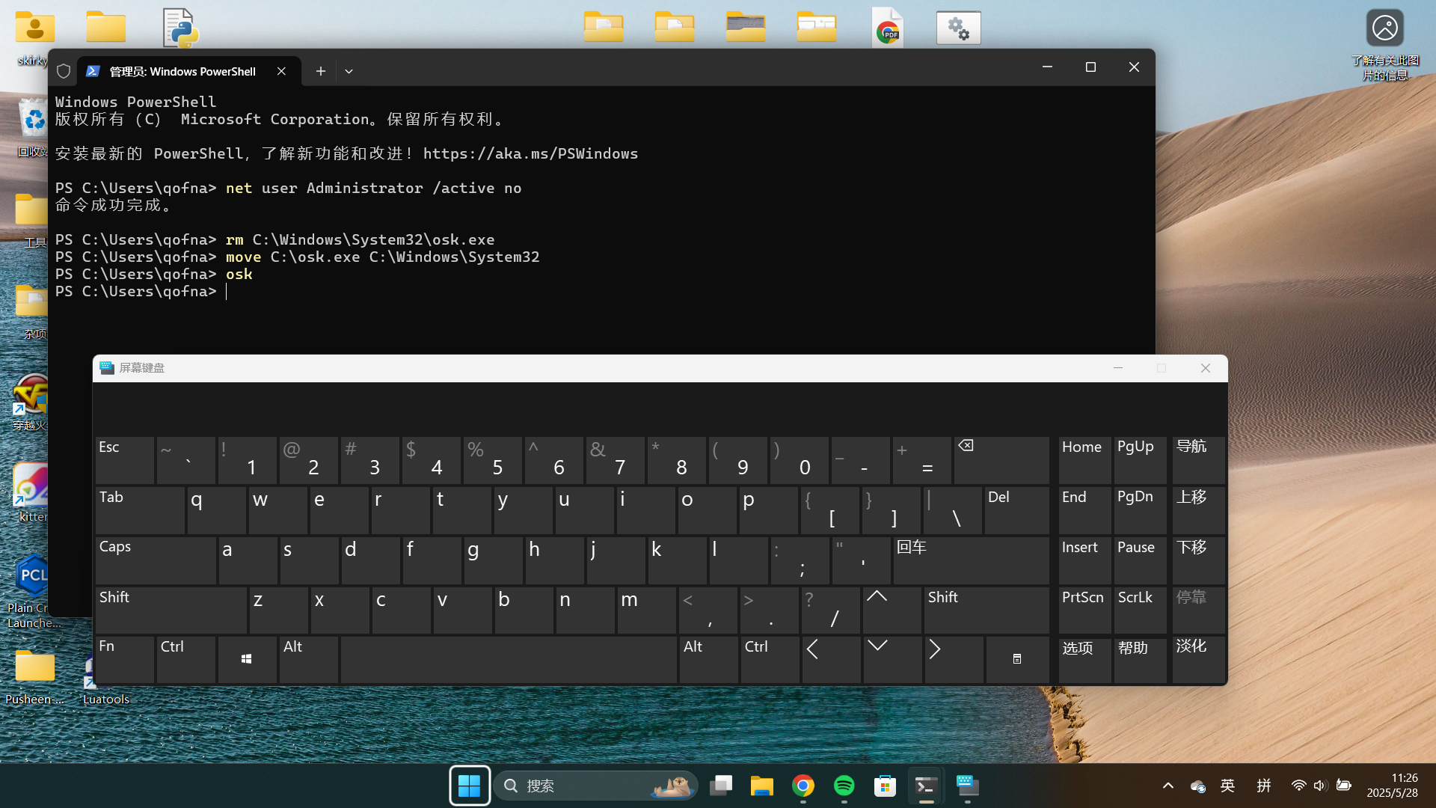
Task: Tap the Insert key on the on-screen keyboard
Action: pyautogui.click(x=1084, y=560)
